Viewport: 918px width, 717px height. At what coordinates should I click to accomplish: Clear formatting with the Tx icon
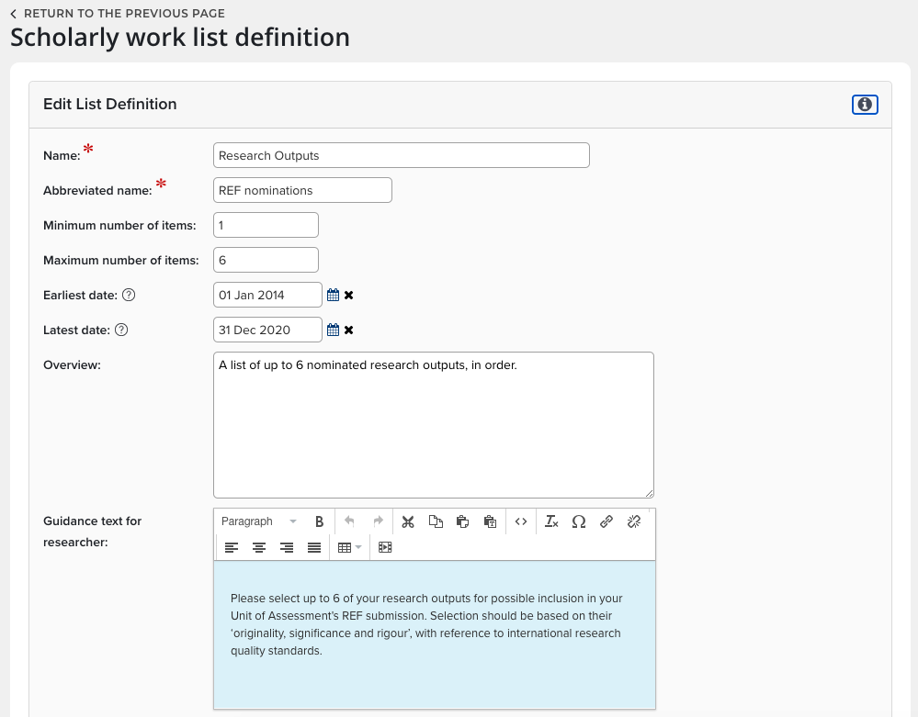click(551, 521)
